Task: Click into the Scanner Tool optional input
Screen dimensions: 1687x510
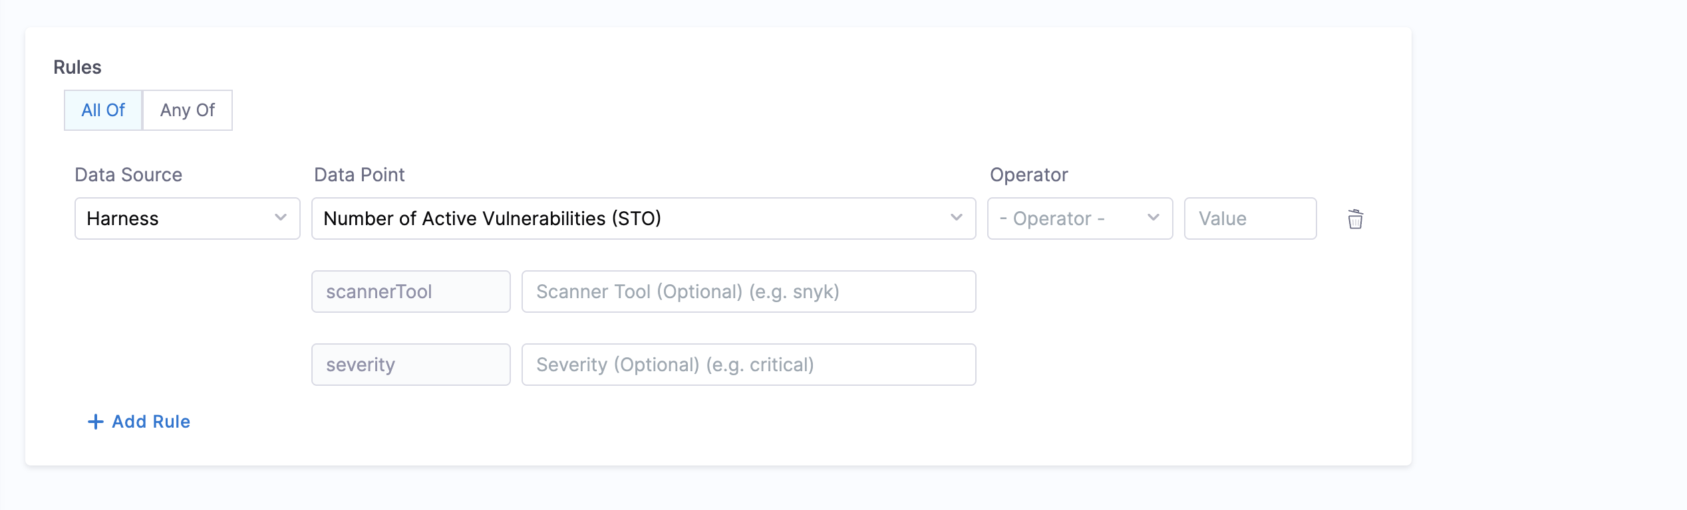Action: [748, 292]
